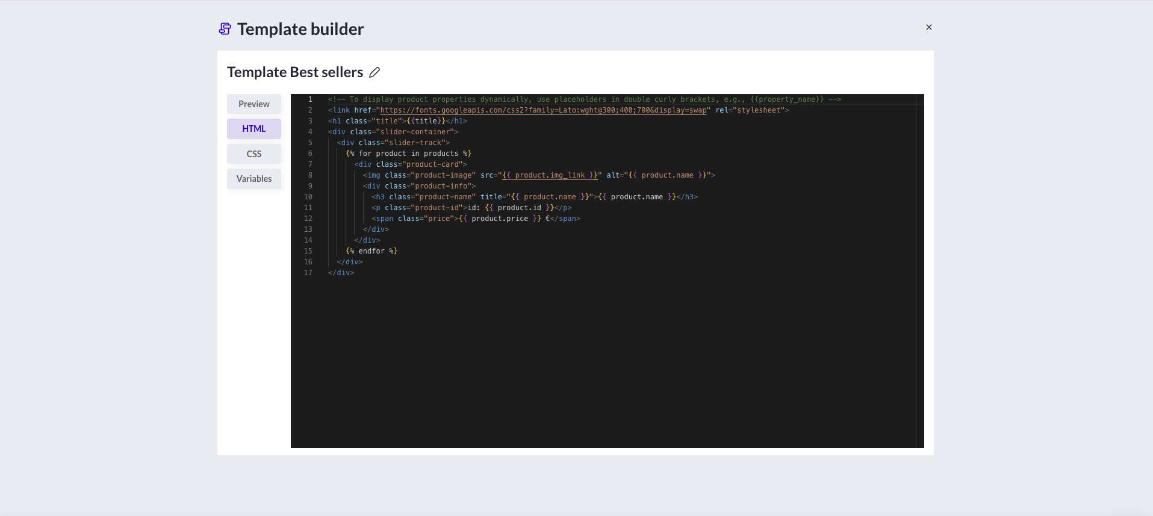Image resolution: width=1153 pixels, height=516 pixels.
Task: Go to the Variables tab
Action: [x=253, y=179]
